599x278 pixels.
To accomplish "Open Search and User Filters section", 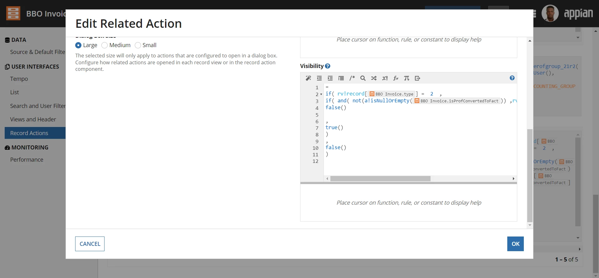I will click(x=38, y=106).
